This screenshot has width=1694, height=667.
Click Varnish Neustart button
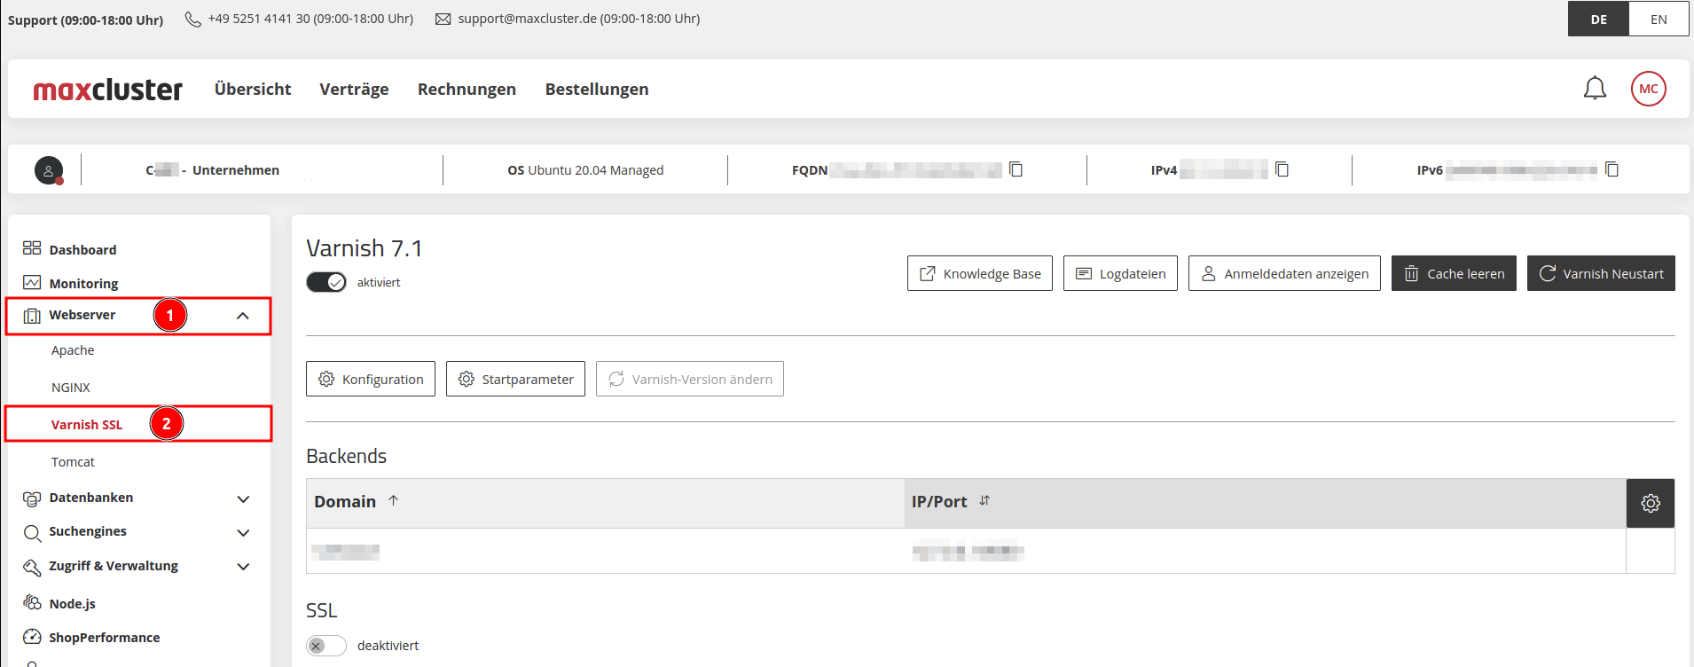tap(1601, 273)
